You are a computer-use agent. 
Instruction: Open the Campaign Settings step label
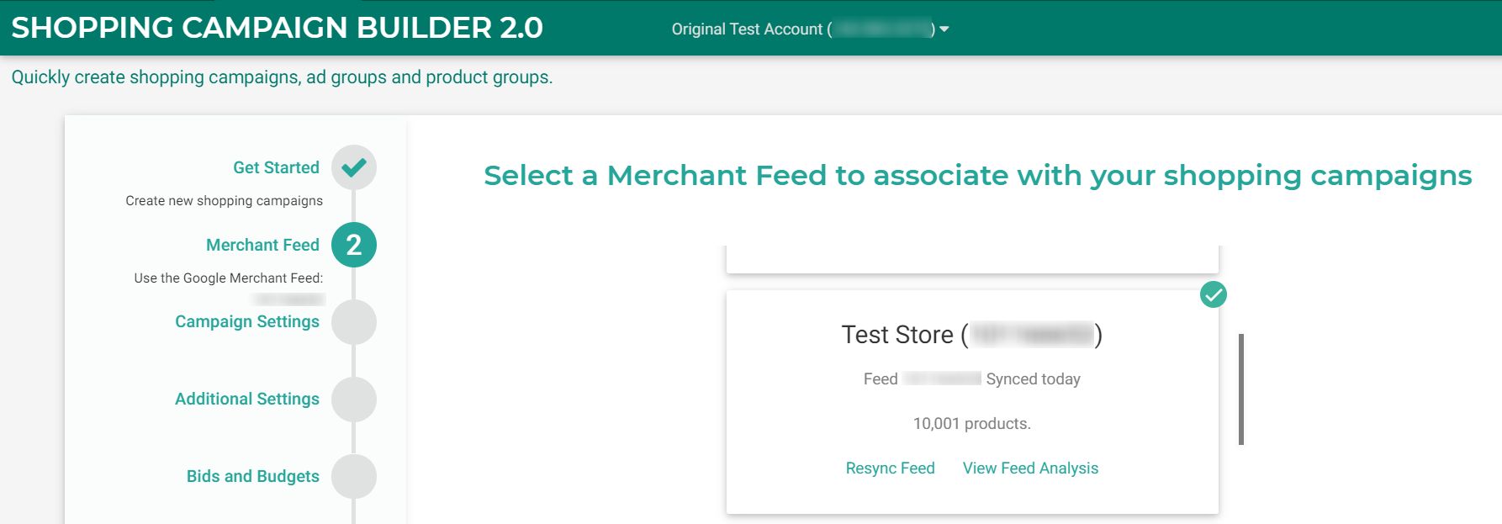tap(247, 321)
